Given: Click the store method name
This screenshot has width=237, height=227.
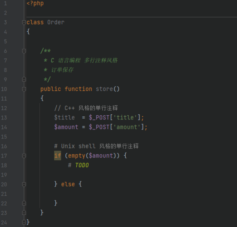Looking at the screenshot, I should point(104,89).
